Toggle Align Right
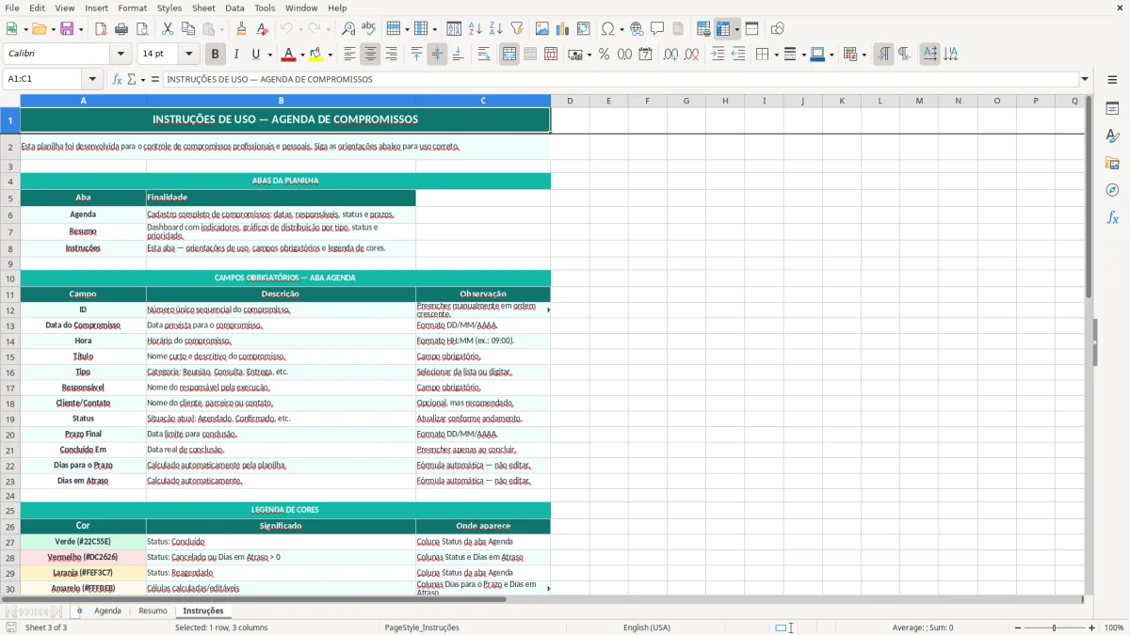The image size is (1130, 635). [391, 55]
